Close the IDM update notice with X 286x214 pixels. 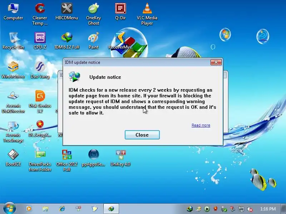point(216,62)
